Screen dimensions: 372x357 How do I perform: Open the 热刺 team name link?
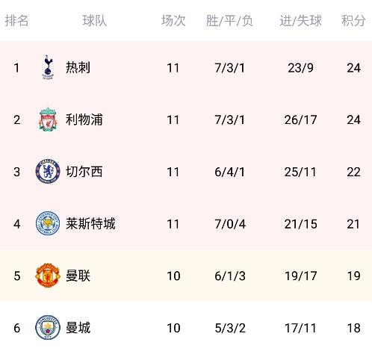click(x=78, y=67)
